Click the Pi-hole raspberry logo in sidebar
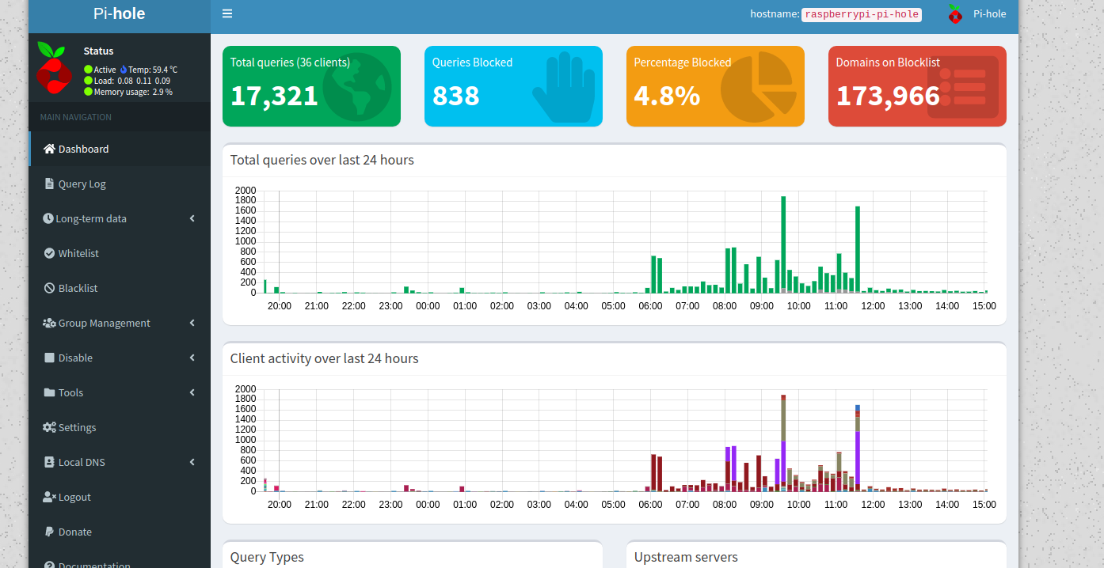 (51, 66)
